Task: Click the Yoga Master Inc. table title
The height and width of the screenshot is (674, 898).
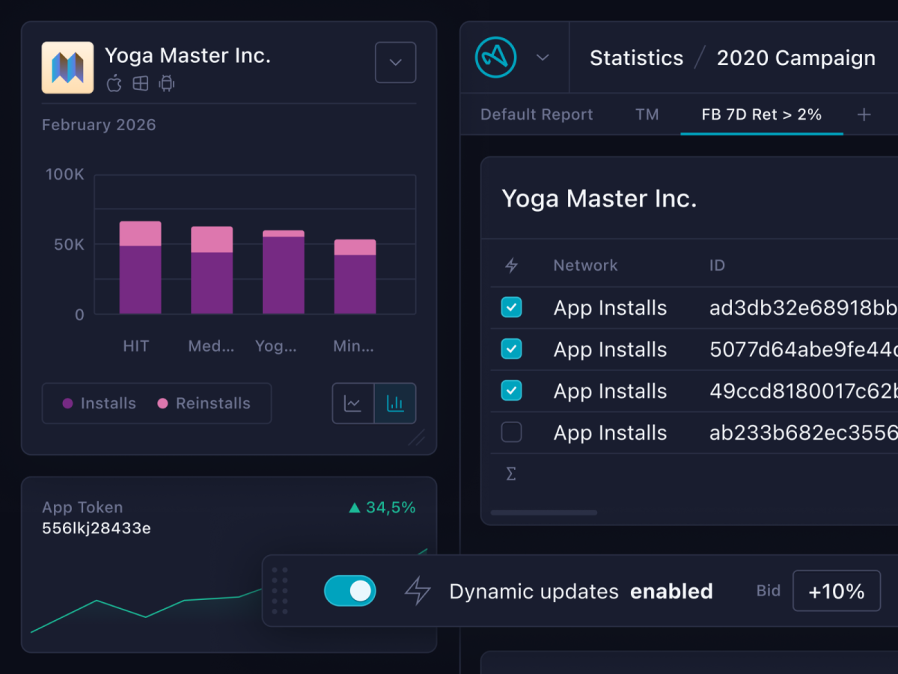Action: tap(599, 198)
